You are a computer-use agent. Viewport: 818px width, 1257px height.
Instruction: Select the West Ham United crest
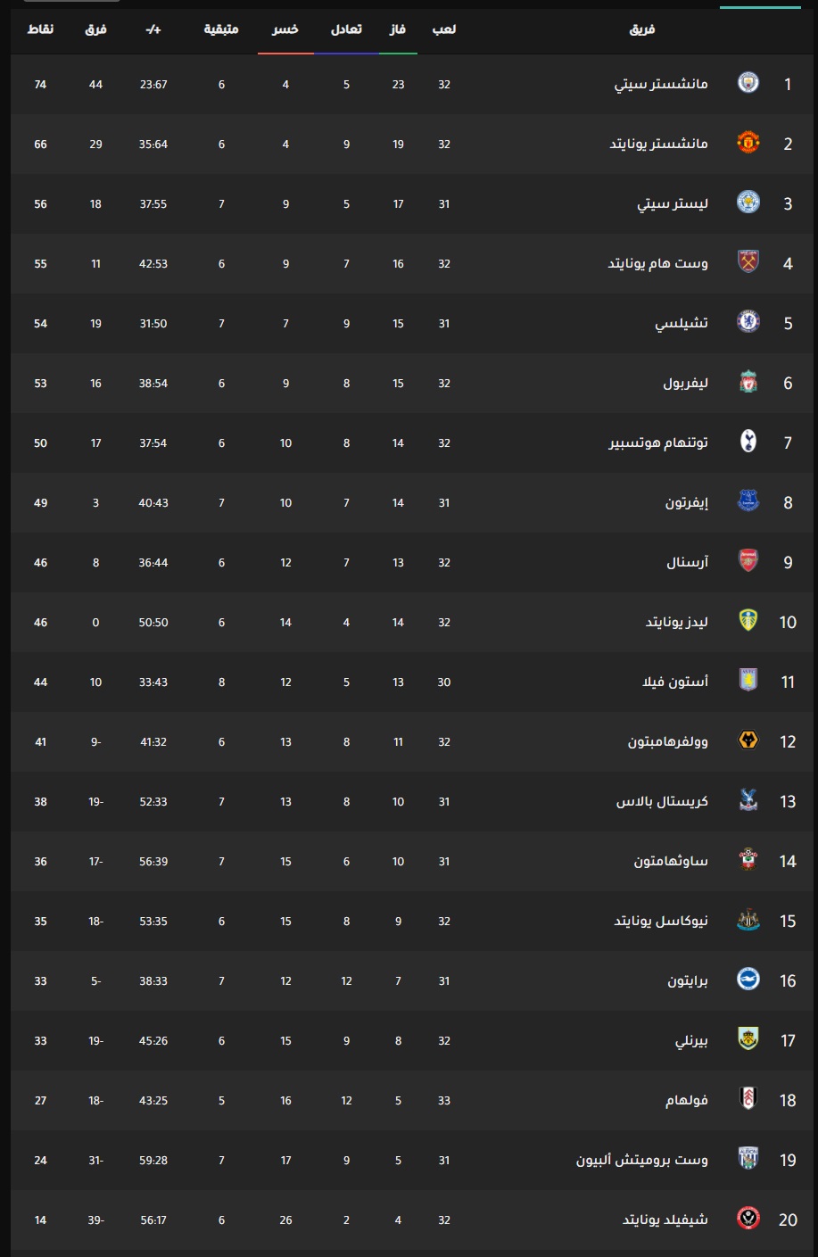tap(748, 263)
